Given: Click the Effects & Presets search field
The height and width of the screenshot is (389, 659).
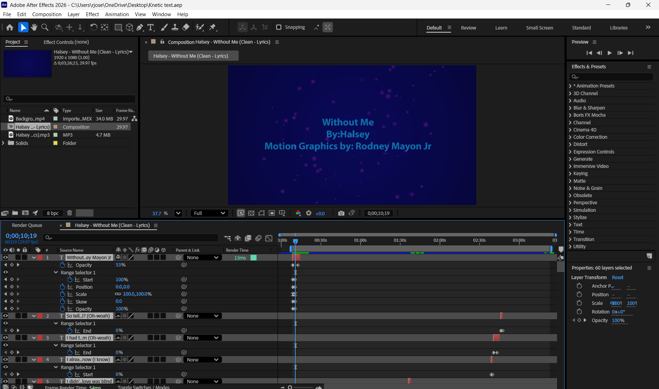Looking at the screenshot, I should pos(611,77).
